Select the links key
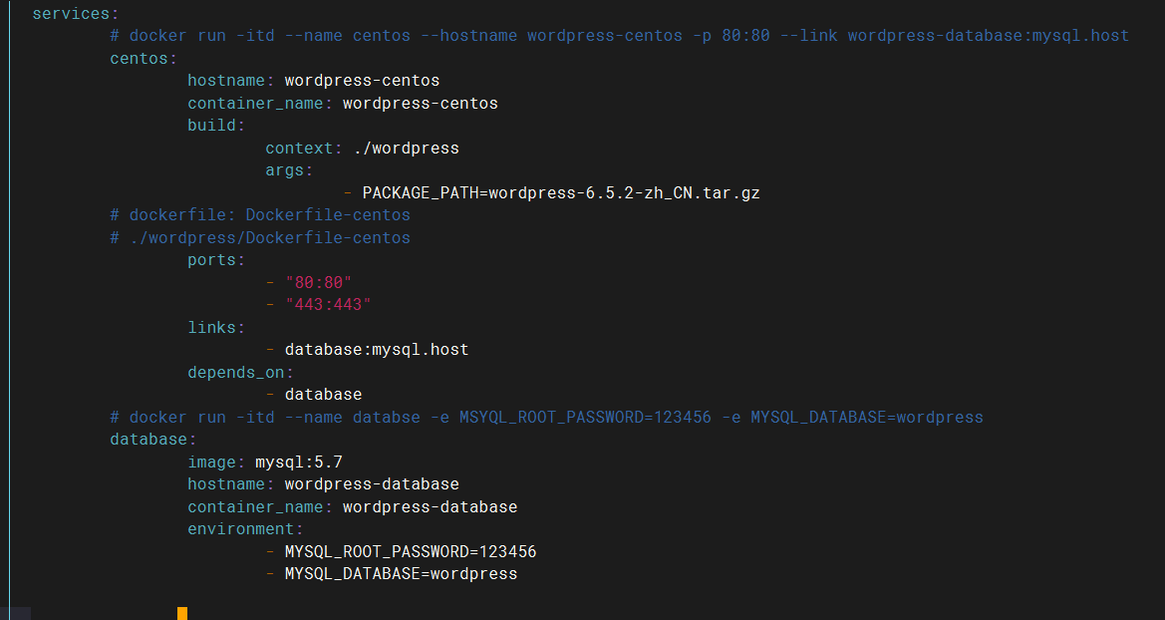The image size is (1165, 620). tap(210, 327)
